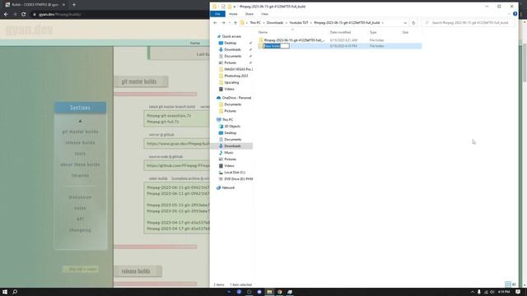Sort files by Name column header

coord(263,32)
